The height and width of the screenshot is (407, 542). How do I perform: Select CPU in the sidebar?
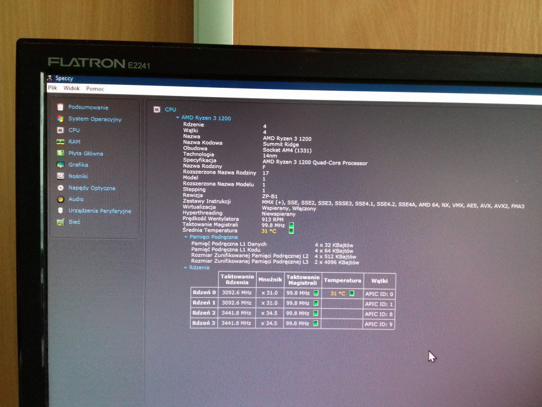(74, 130)
